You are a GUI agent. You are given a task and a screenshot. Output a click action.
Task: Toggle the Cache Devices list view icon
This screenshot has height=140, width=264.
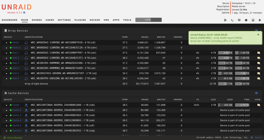pyautogui.click(x=256, y=93)
